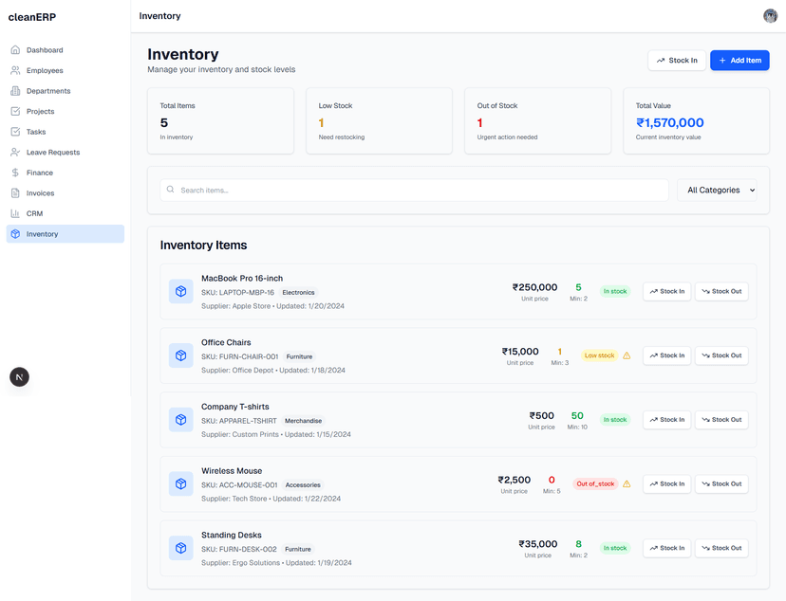This screenshot has height=601, width=786.
Task: Click the MacBook Pro 16-inch title
Action: [242, 279]
